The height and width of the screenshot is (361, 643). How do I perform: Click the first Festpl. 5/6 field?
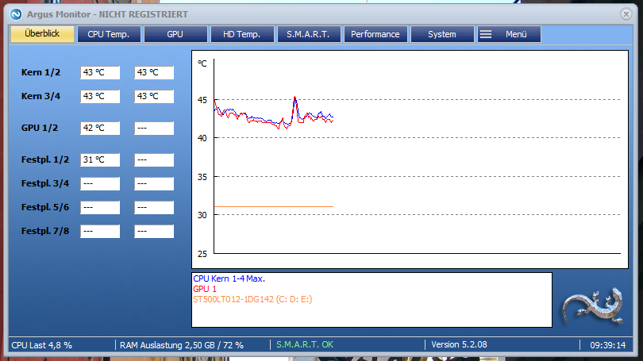pos(100,207)
